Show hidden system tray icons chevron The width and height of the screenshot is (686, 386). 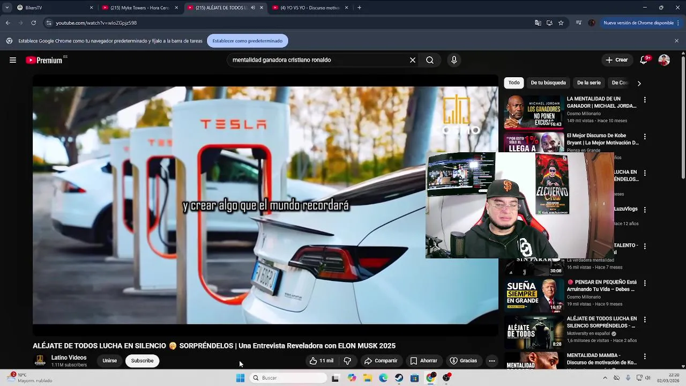point(605,378)
